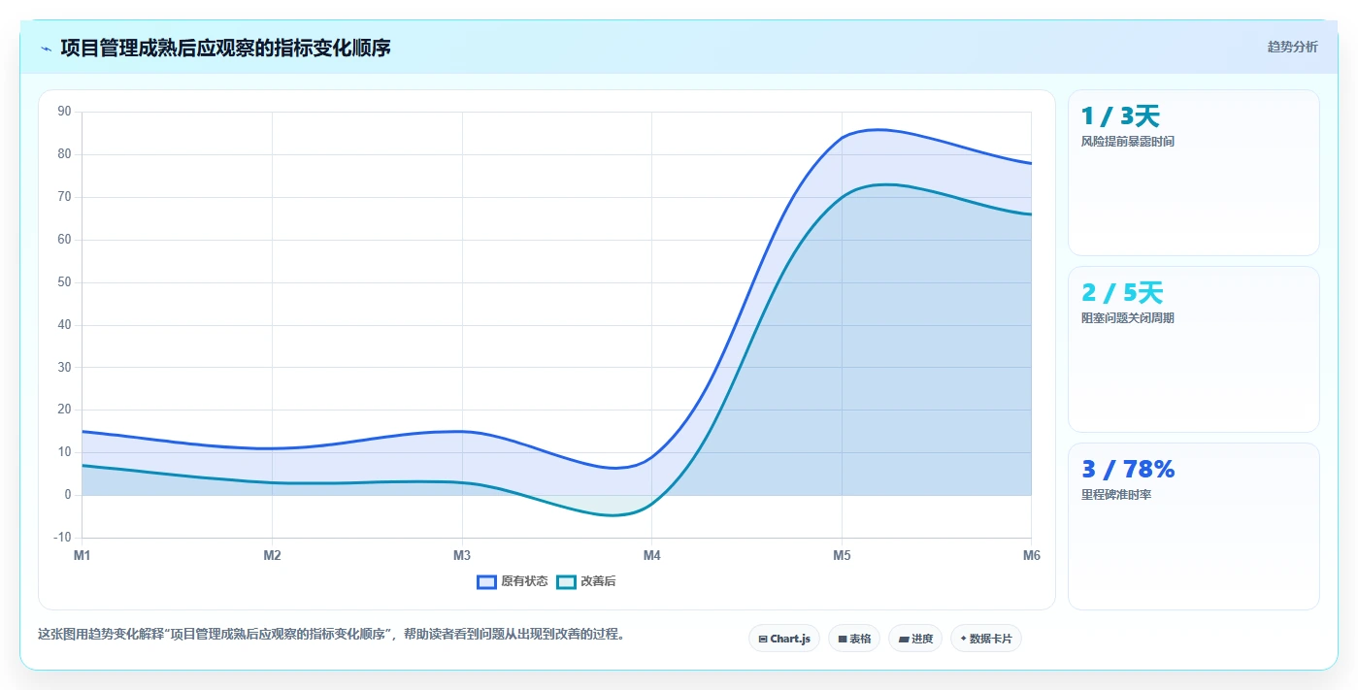Click the lightning icon beside the title
The image size is (1358, 690).
47,49
